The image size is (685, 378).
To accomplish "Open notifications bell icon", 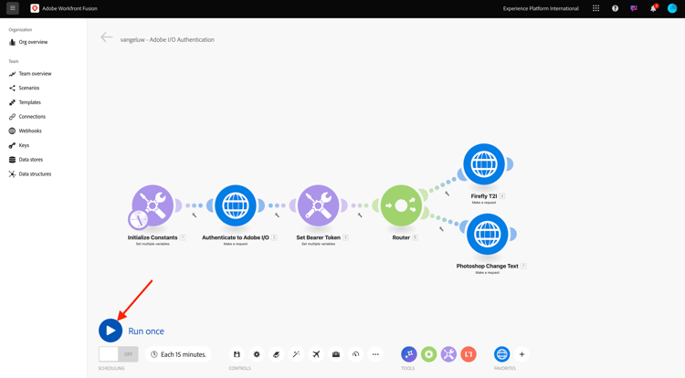I will click(653, 8).
